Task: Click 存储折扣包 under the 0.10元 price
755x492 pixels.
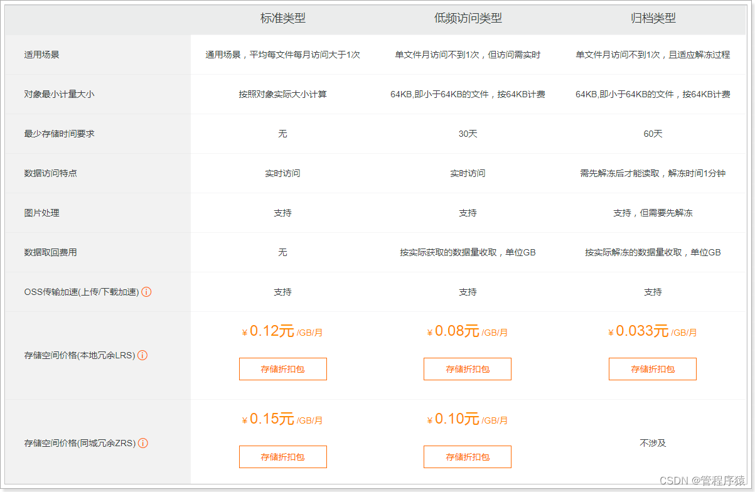Action: pyautogui.click(x=467, y=456)
